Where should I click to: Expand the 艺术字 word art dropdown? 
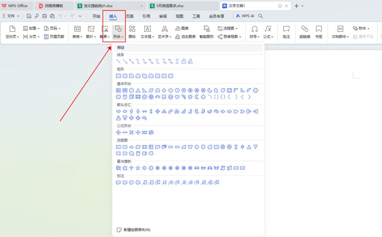pyautogui.click(x=165, y=32)
